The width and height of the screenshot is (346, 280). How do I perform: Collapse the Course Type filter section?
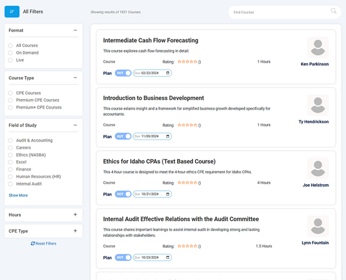pos(75,78)
